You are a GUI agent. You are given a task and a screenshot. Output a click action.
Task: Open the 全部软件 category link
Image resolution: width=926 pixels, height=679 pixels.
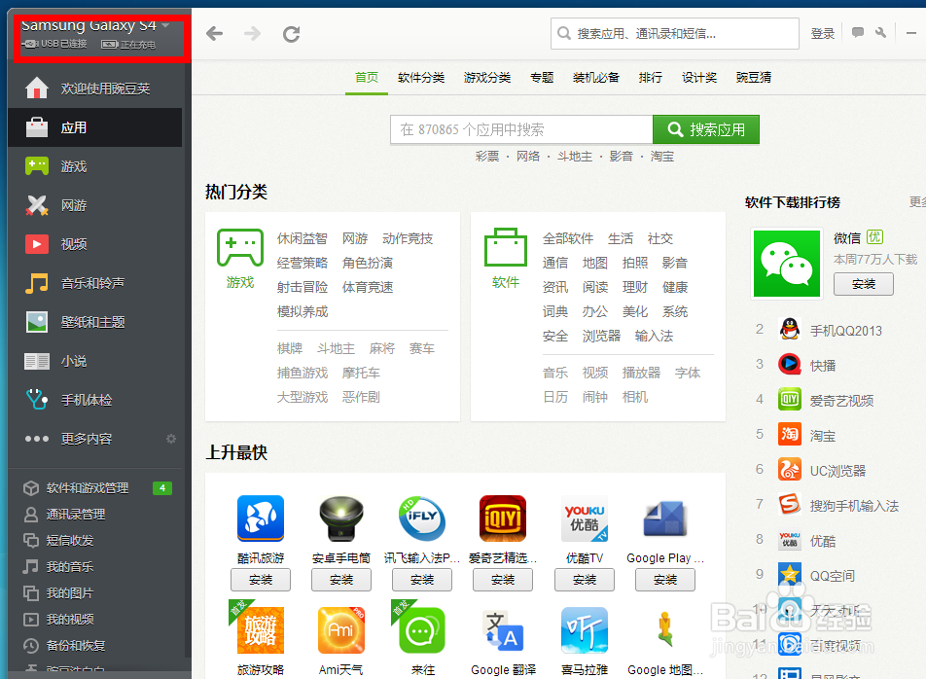[567, 238]
